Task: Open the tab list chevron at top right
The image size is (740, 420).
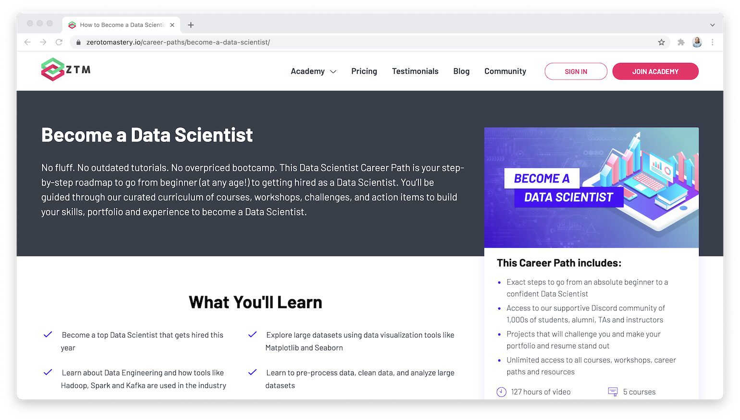Action: click(x=712, y=24)
